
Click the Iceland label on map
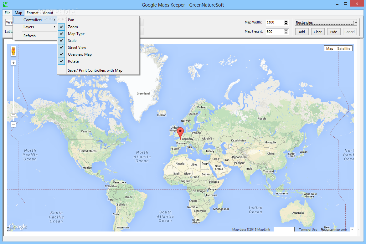[162, 115]
